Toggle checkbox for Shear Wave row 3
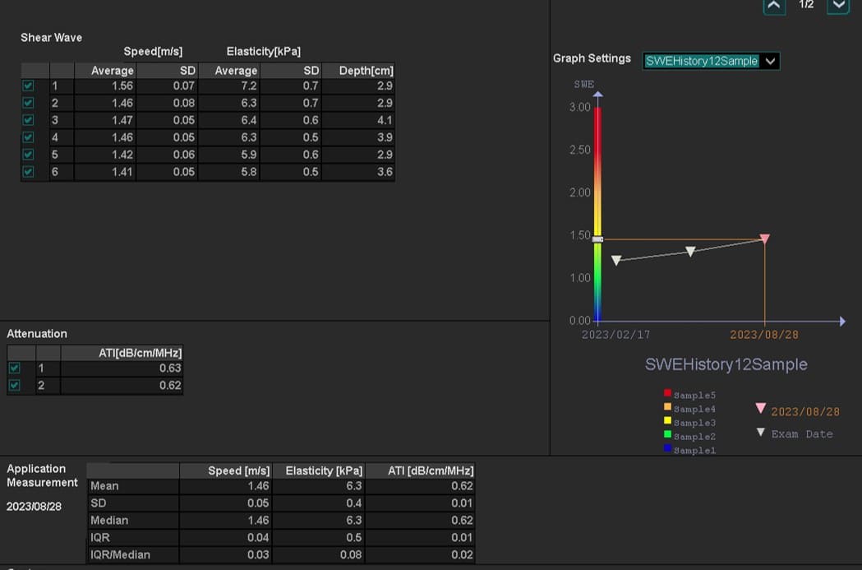The image size is (862, 570). coord(28,120)
